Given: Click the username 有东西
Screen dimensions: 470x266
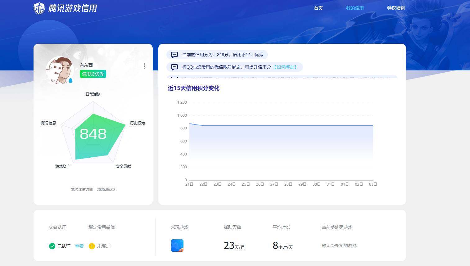Looking at the screenshot, I should tap(86, 65).
